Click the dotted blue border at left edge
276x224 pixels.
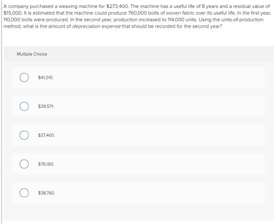tap(1, 112)
